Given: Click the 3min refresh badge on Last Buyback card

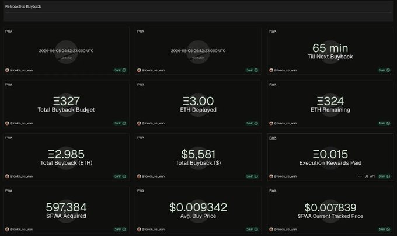Looking at the screenshot, I should 120,70.
